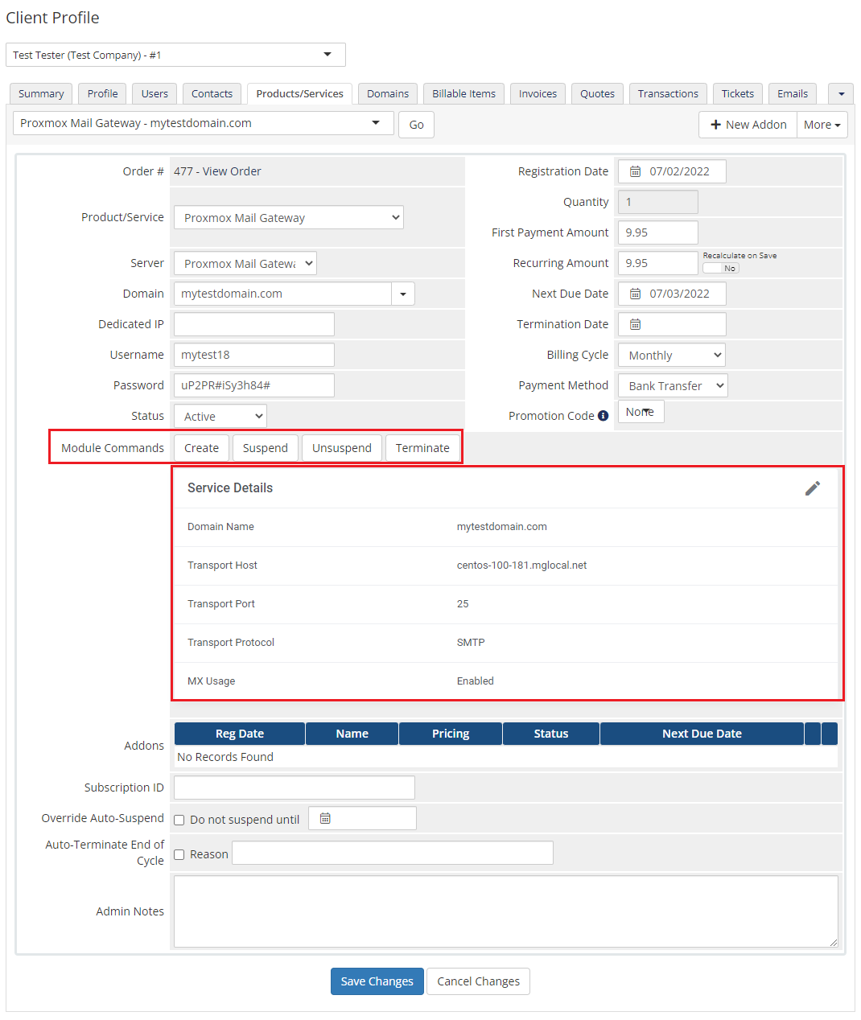Click the Promotion Code info icon
The width and height of the screenshot is (861, 1020).
click(x=603, y=416)
